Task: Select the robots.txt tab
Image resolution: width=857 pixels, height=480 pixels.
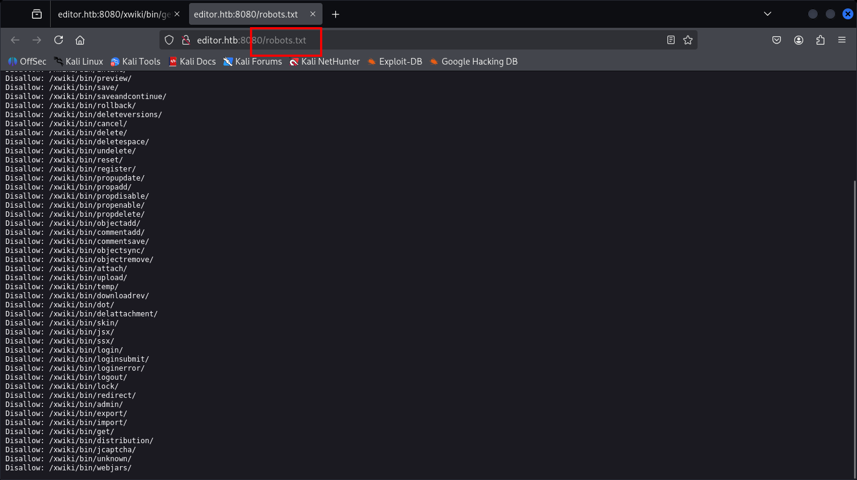Action: [245, 14]
